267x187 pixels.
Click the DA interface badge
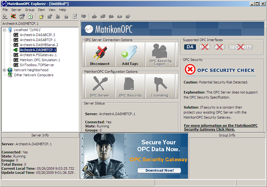click(x=190, y=47)
